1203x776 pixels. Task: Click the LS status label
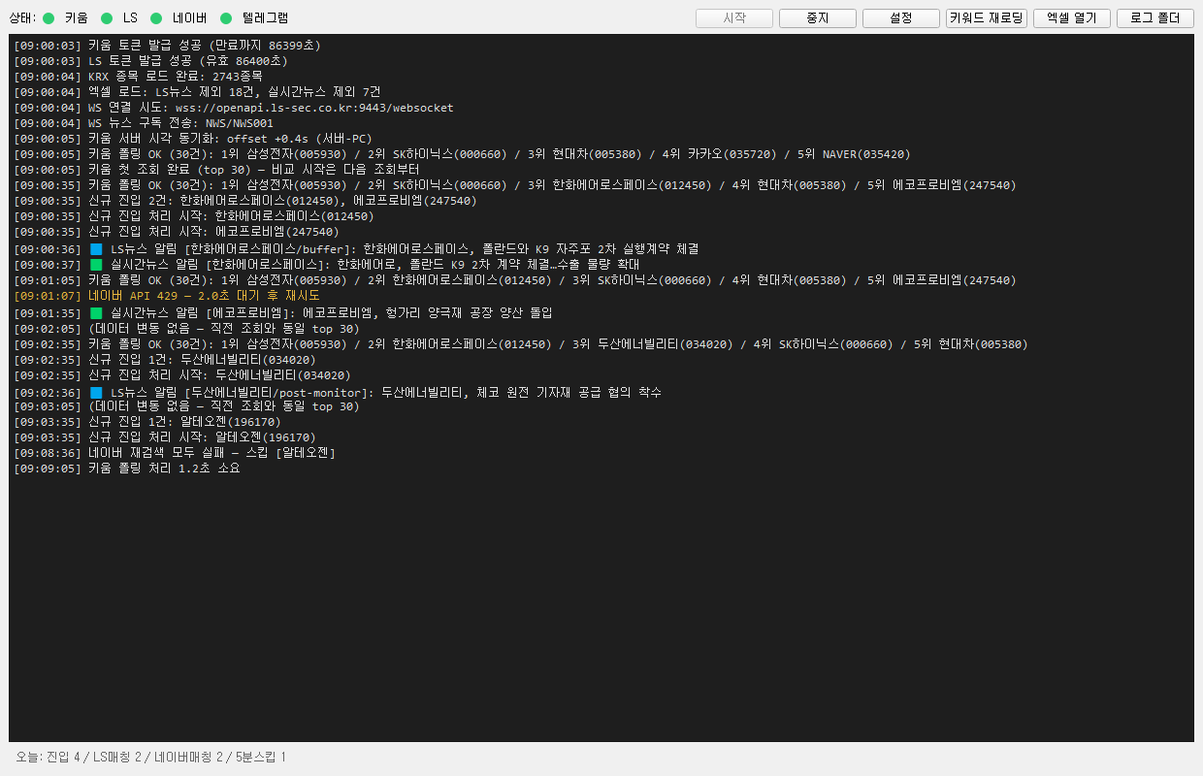coord(130,18)
